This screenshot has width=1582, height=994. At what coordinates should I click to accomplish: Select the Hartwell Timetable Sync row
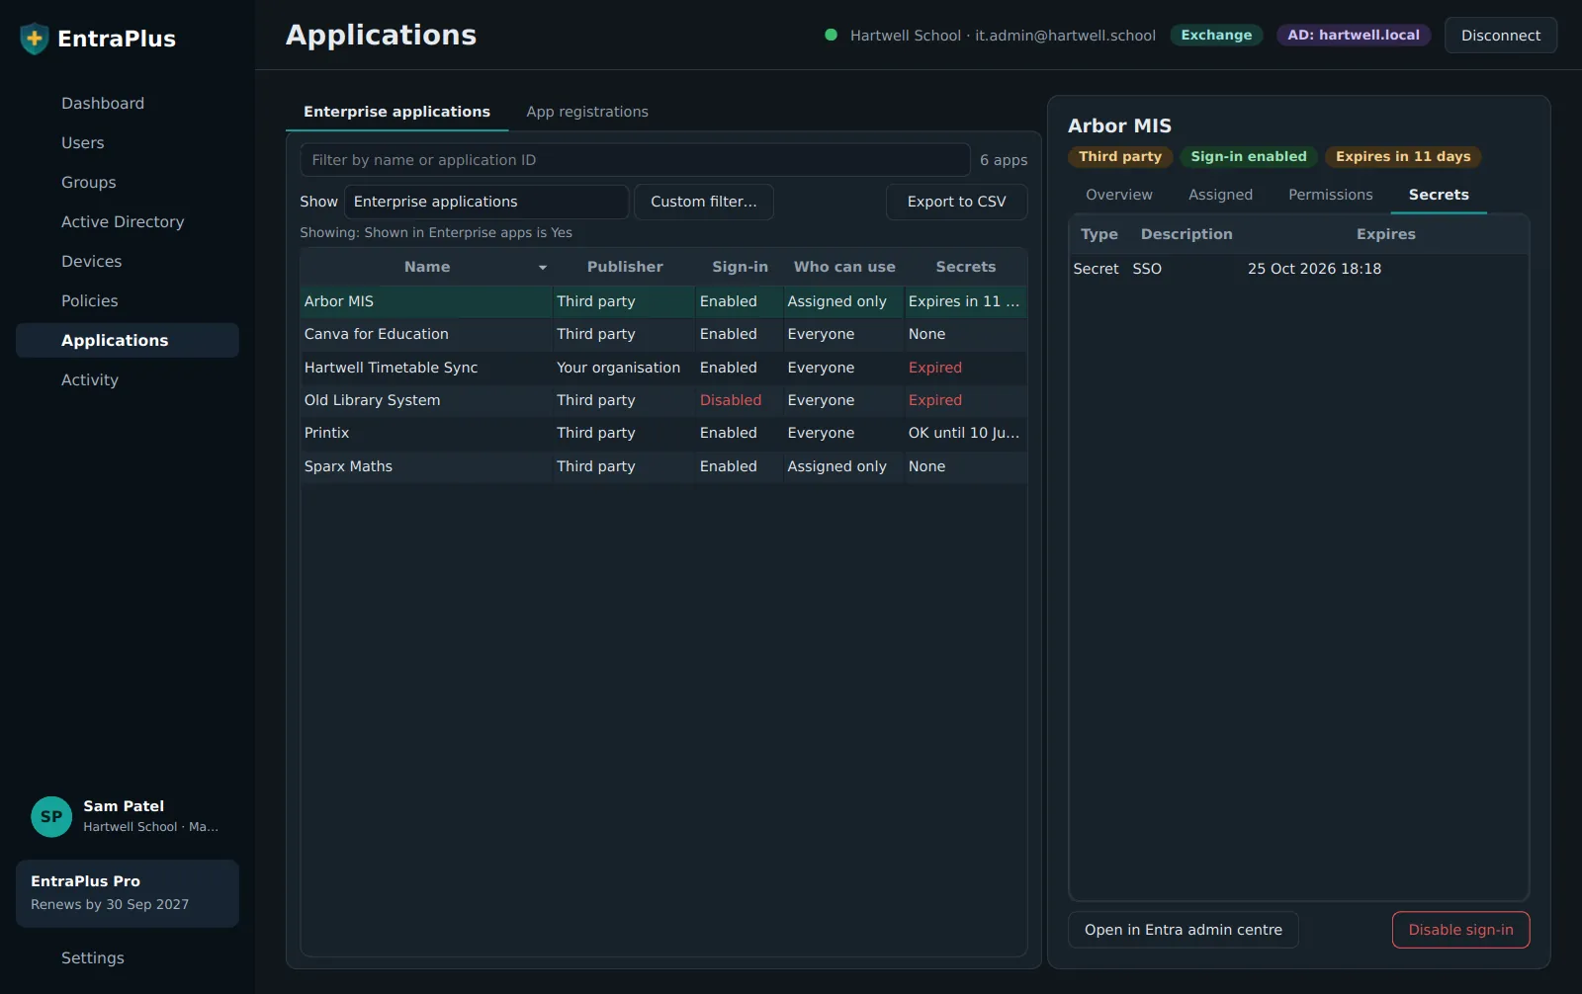click(663, 368)
